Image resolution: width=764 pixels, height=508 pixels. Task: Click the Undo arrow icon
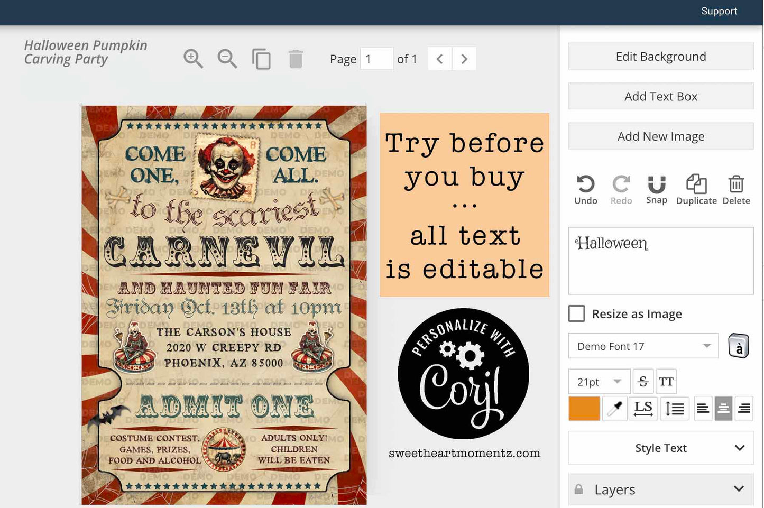pyautogui.click(x=585, y=184)
